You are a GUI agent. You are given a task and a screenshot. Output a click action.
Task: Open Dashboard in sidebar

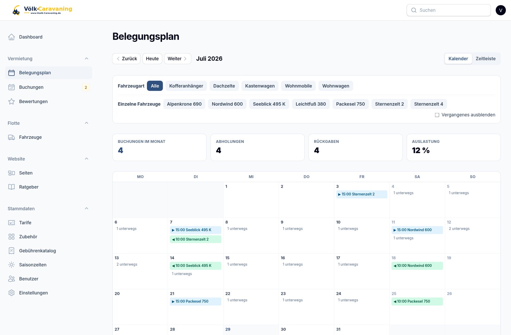tap(49, 37)
